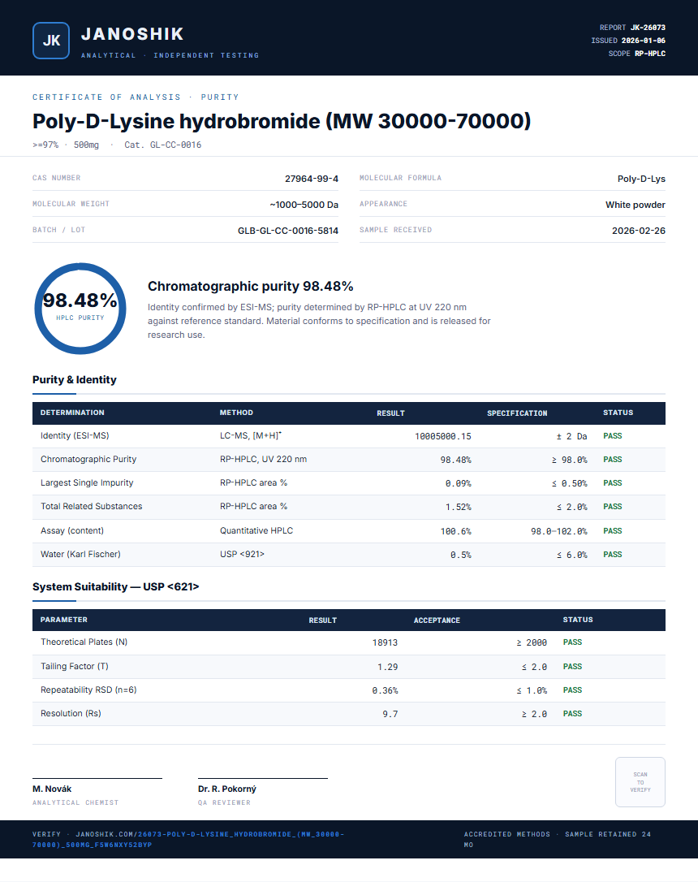
Task: Select the JANOSHIK company name
Action: tap(132, 34)
